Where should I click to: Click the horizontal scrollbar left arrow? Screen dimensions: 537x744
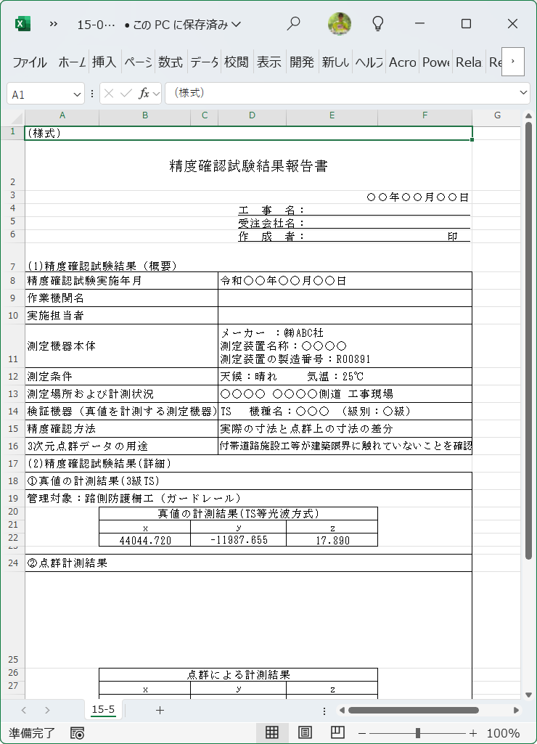pos(342,711)
